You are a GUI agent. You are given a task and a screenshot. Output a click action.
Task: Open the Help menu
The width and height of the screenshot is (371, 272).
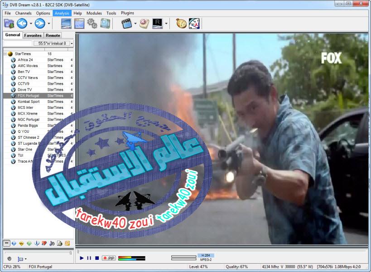click(x=77, y=13)
